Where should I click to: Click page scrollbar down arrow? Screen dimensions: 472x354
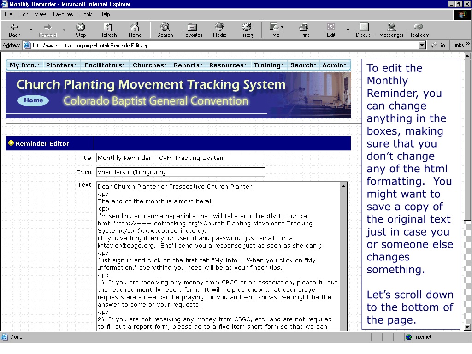tap(467, 327)
